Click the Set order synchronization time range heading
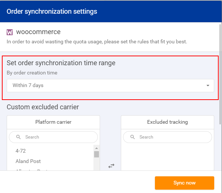Viewport: 222px width, 193px height. [x=61, y=63]
